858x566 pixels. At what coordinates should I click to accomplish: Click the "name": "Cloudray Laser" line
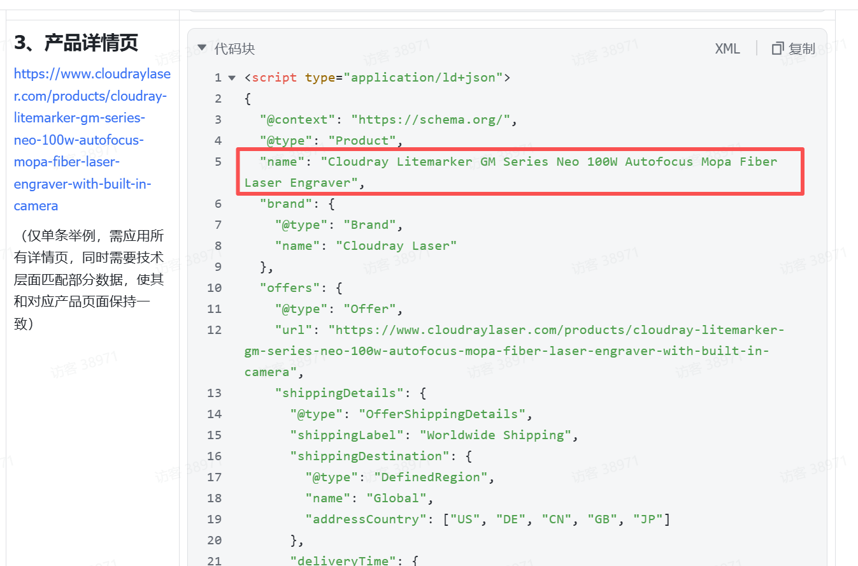coord(366,246)
